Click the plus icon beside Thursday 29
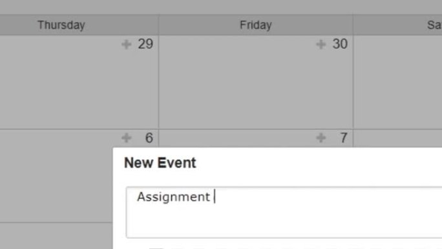Image resolution: width=442 pixels, height=249 pixels. (x=126, y=44)
